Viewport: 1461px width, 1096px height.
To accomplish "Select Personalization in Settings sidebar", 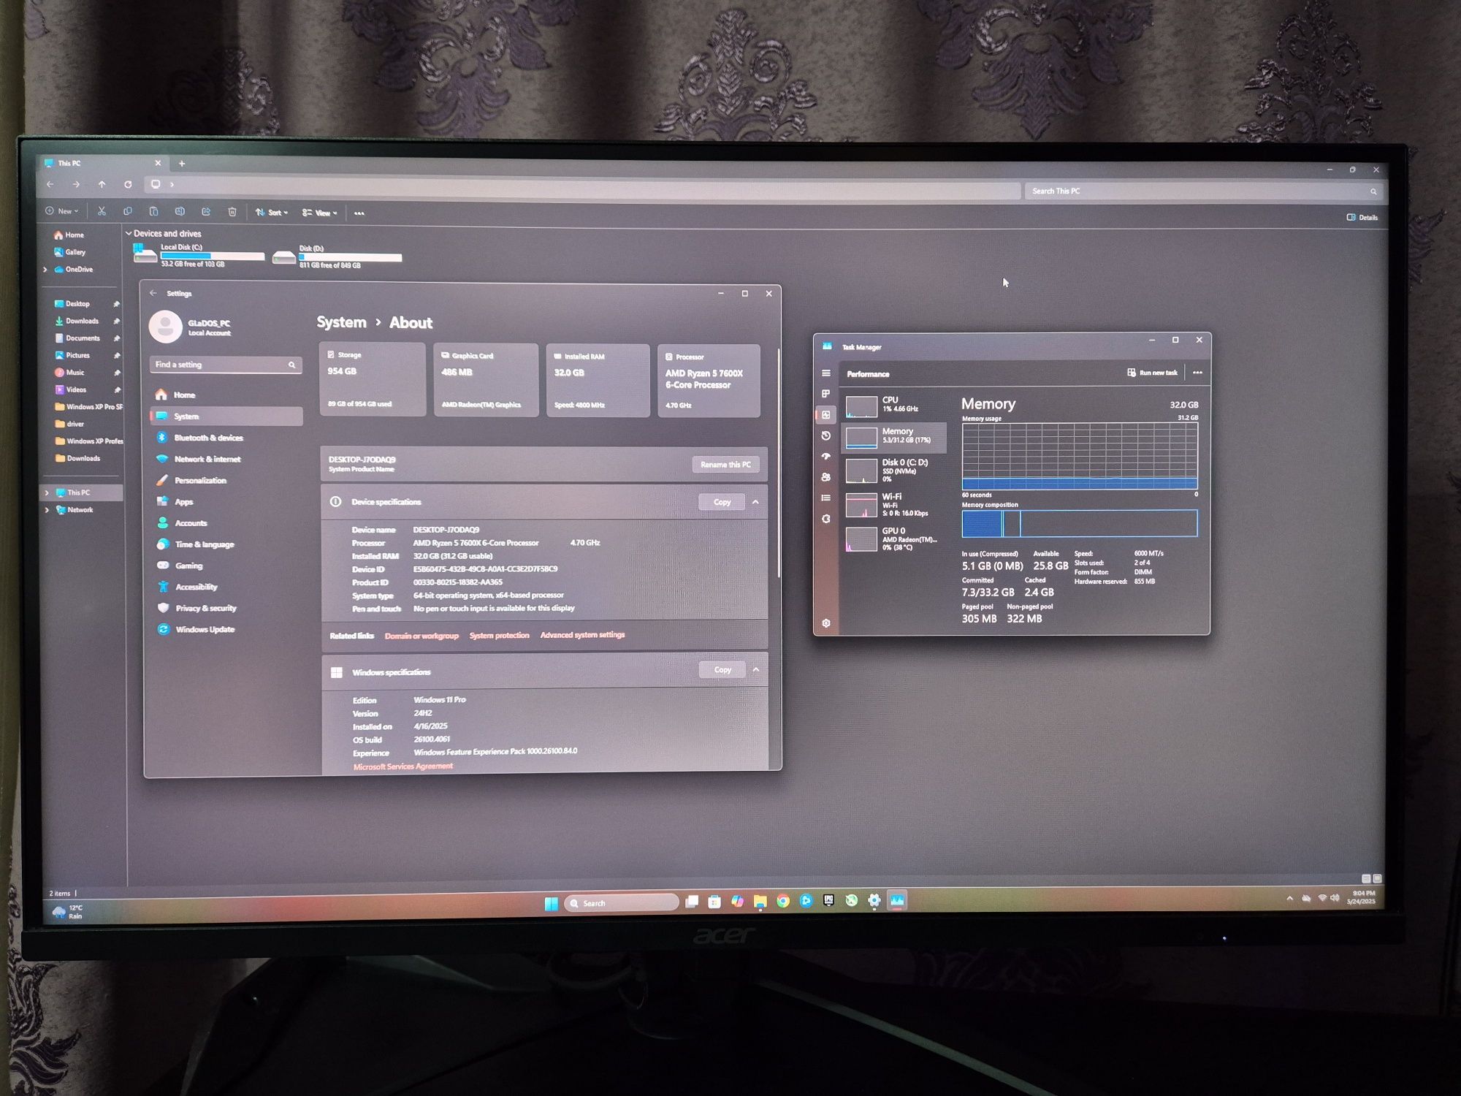I will tap(226, 480).
